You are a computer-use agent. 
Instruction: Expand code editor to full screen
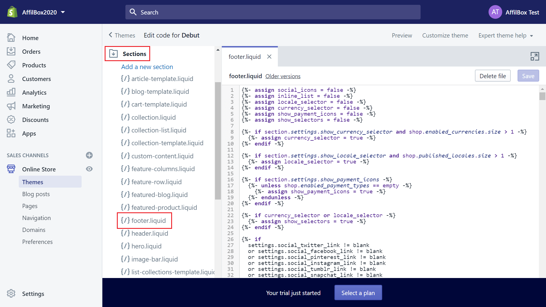(x=535, y=56)
